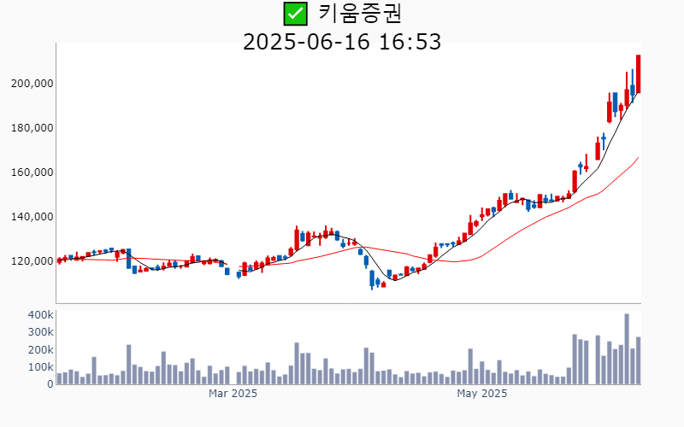Click the 180,000 price axis label

[x=32, y=127]
